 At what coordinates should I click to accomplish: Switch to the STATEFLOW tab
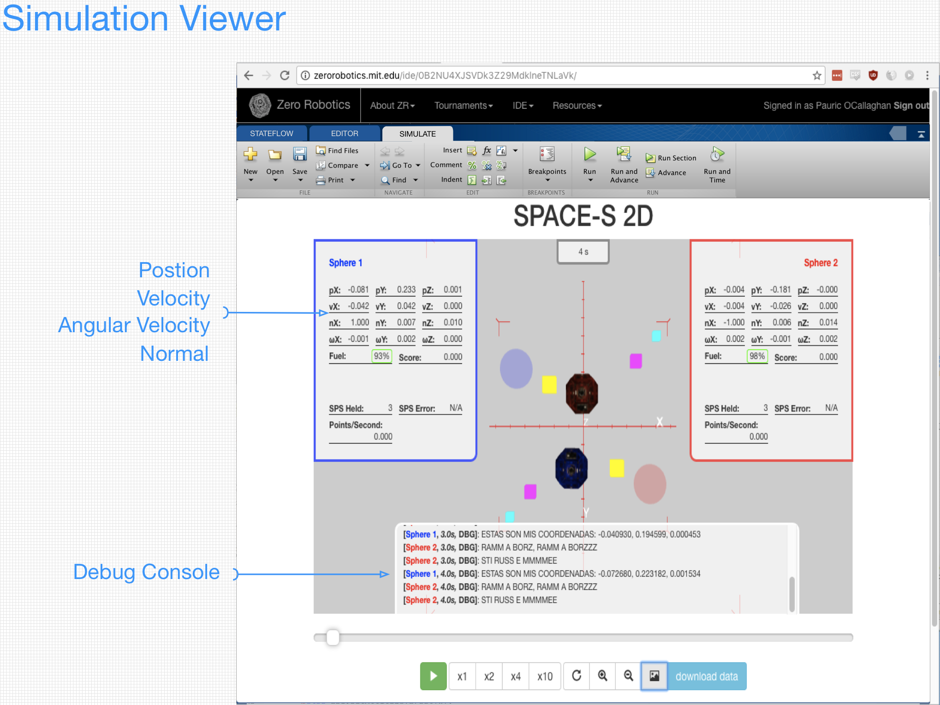[x=271, y=133]
